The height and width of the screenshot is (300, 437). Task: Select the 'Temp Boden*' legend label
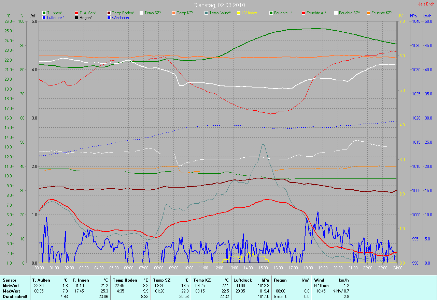click(x=123, y=13)
